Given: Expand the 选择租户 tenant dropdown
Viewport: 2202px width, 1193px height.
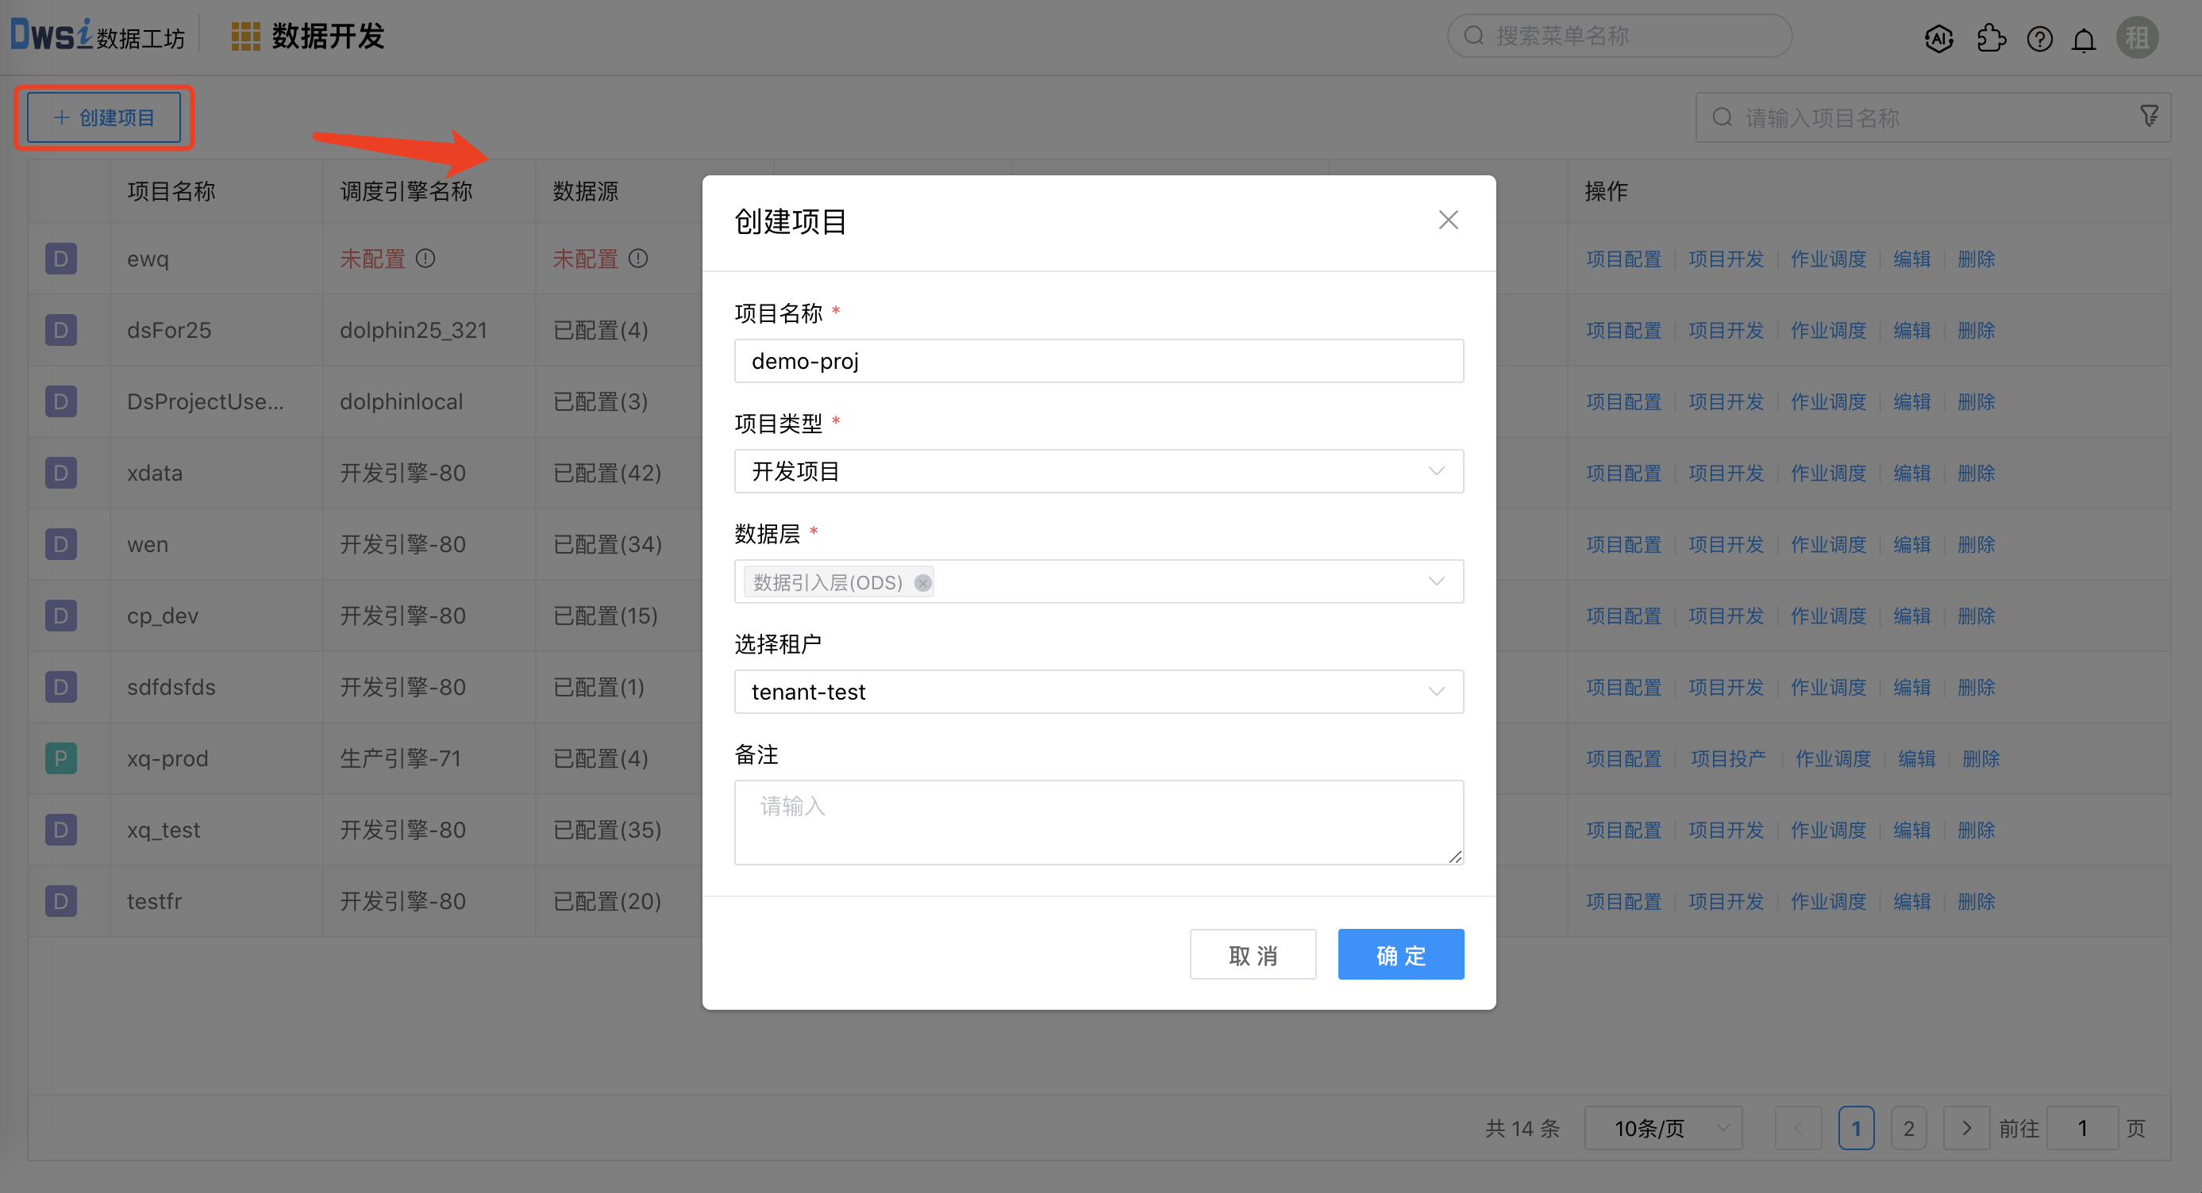Looking at the screenshot, I should coord(1099,692).
